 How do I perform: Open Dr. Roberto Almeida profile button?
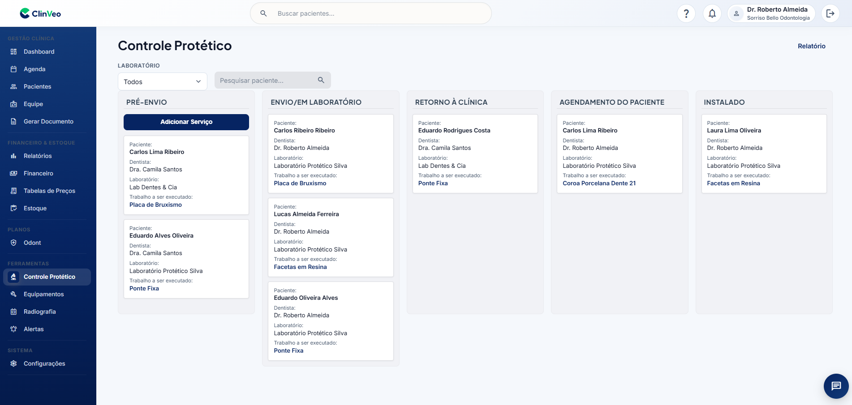pos(771,13)
